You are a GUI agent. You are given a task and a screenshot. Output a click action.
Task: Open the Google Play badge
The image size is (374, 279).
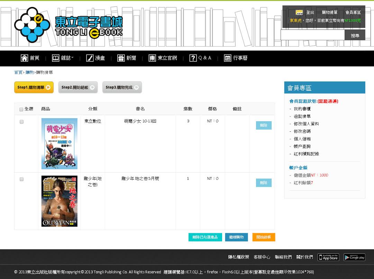[x=354, y=257]
